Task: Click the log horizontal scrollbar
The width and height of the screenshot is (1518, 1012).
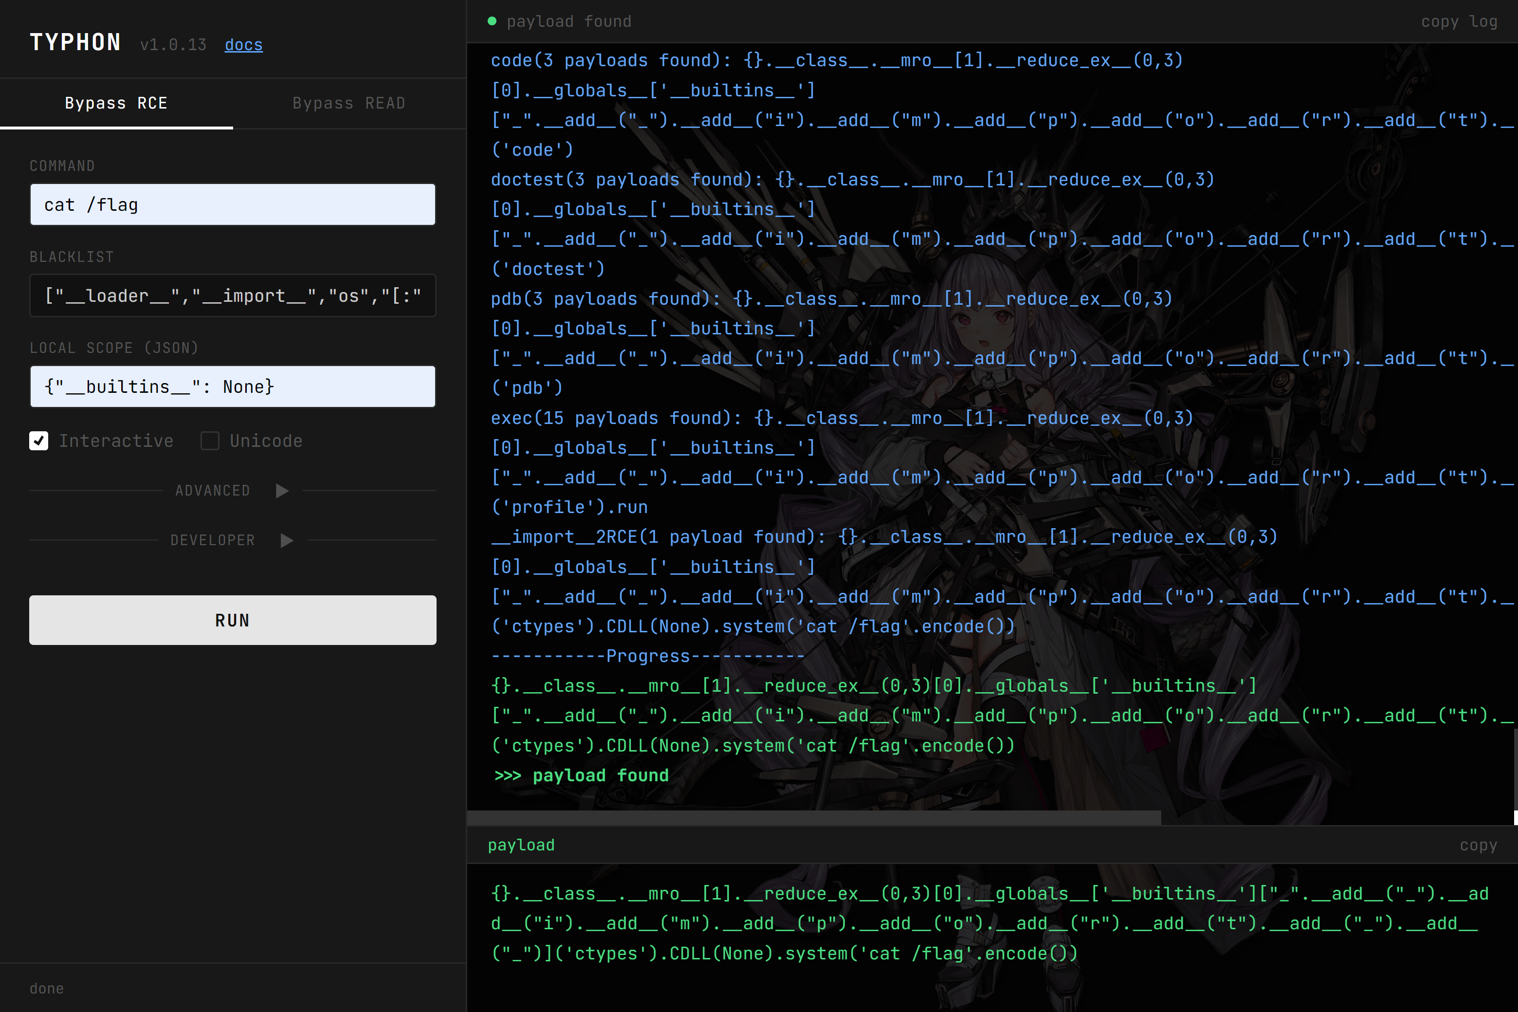Action: pos(813,818)
